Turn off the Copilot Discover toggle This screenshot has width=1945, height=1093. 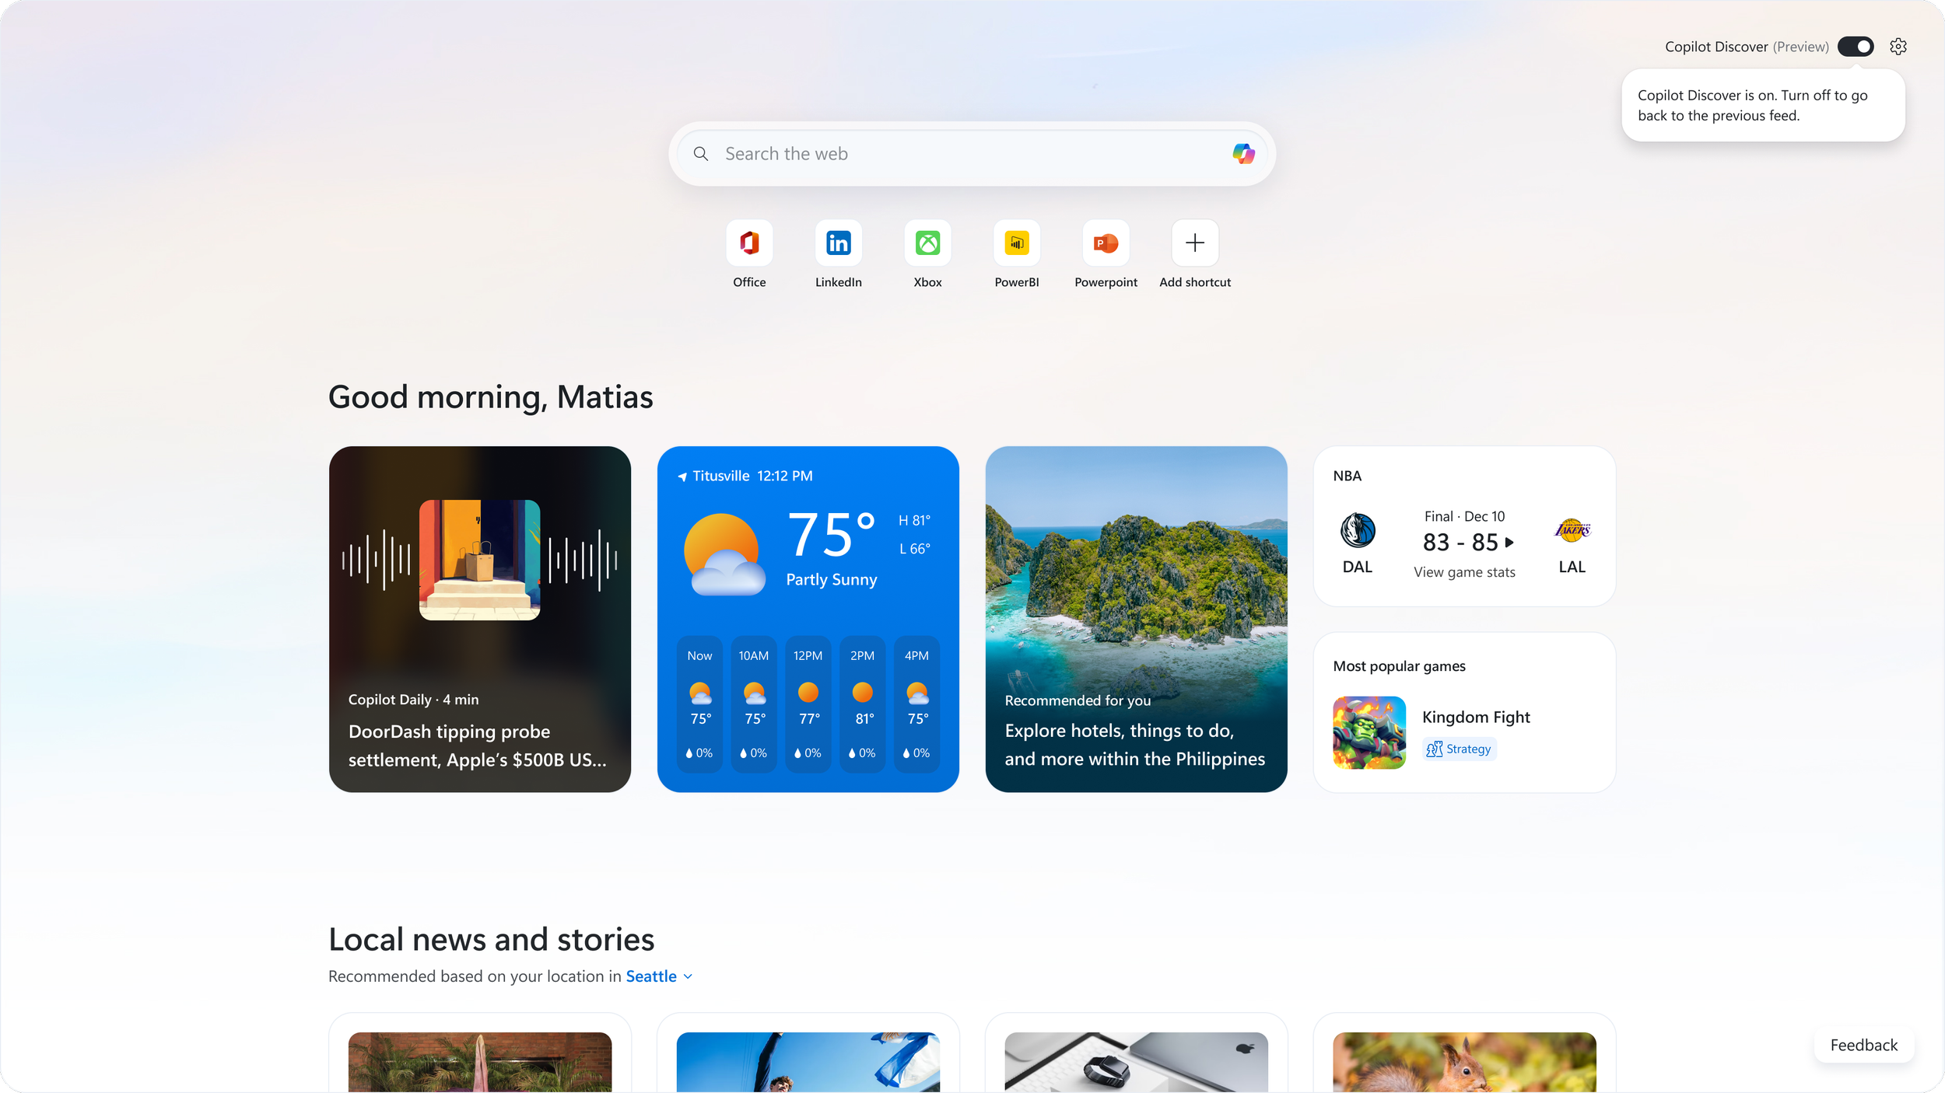(x=1856, y=47)
